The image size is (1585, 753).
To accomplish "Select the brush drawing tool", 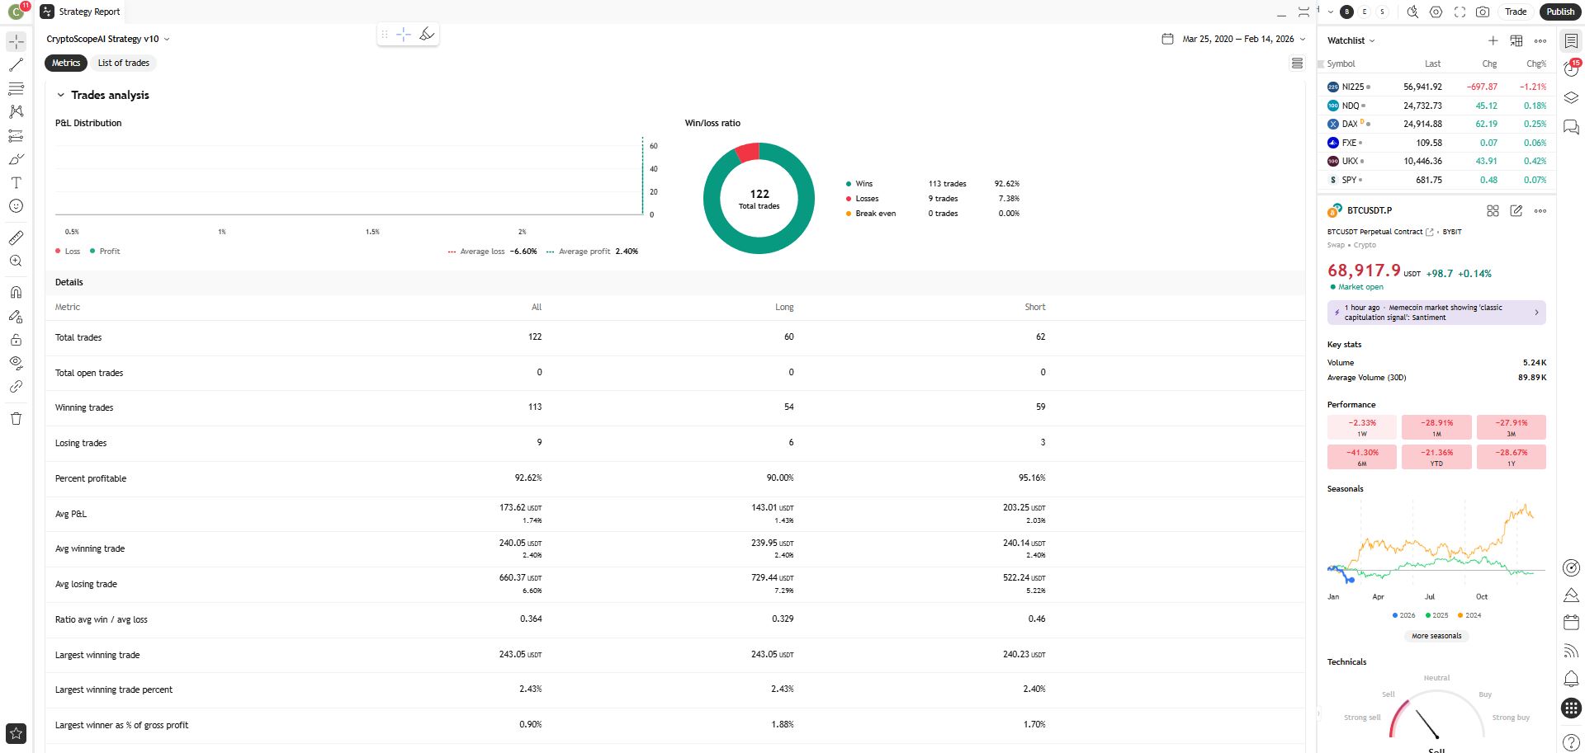I will pos(16,159).
